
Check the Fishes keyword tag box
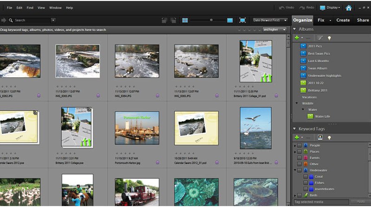point(306,183)
